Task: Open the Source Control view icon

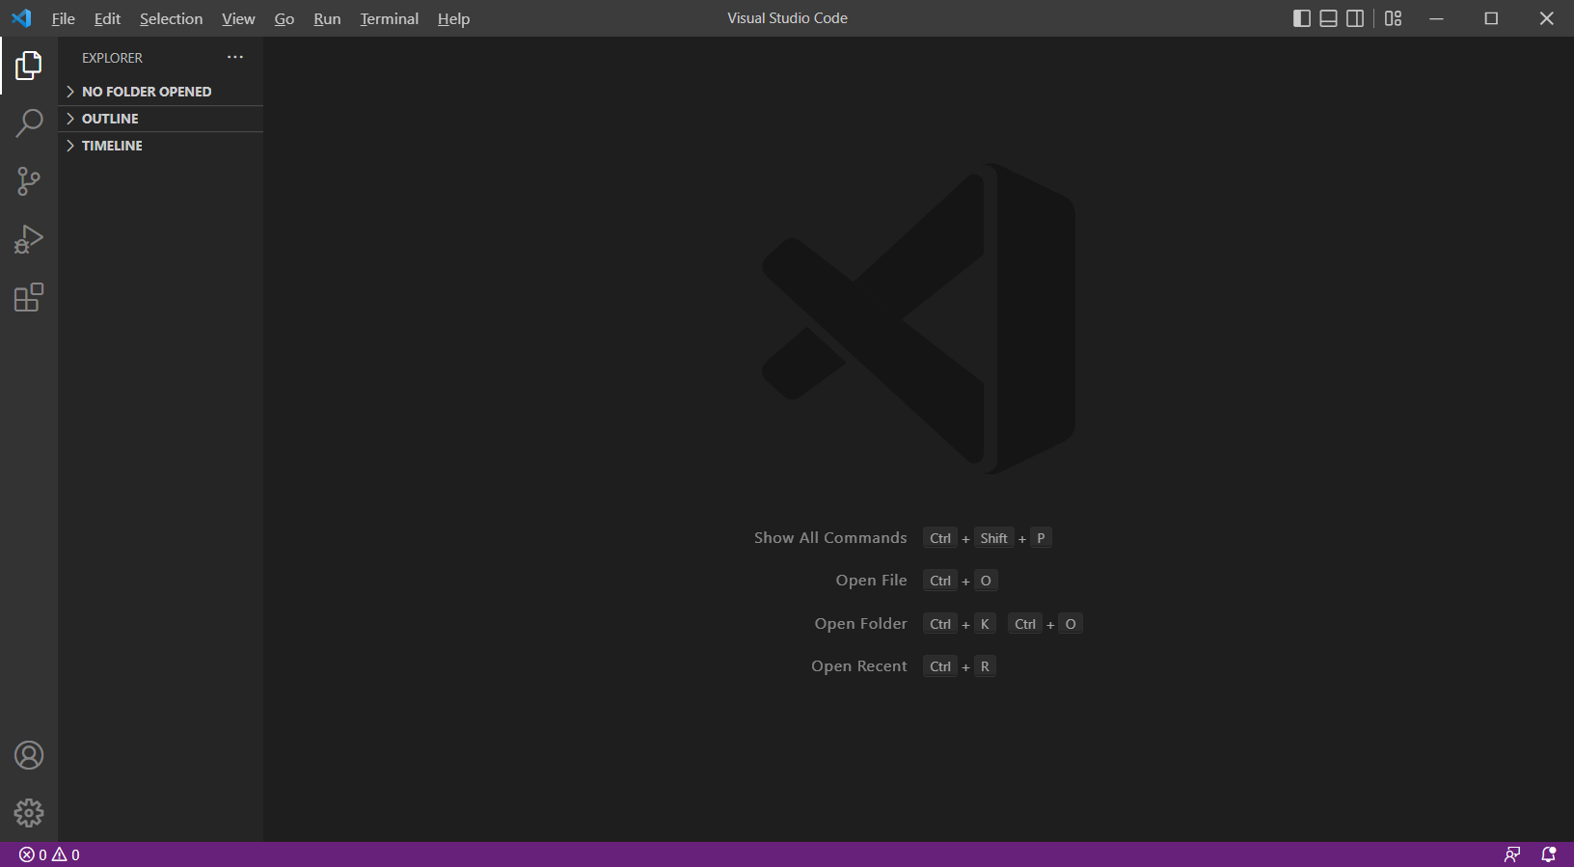Action: point(29,181)
